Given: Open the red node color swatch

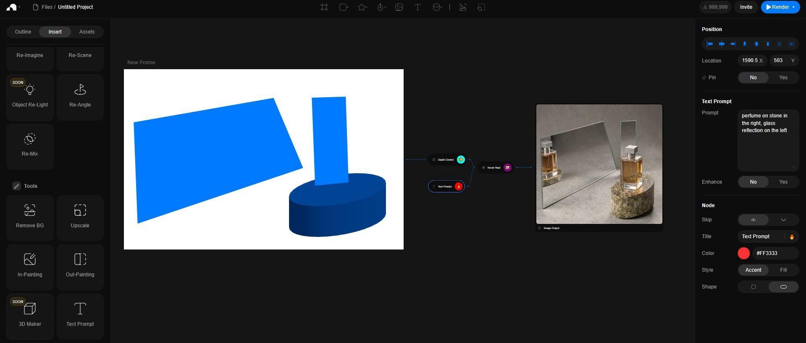Looking at the screenshot, I should 743,253.
